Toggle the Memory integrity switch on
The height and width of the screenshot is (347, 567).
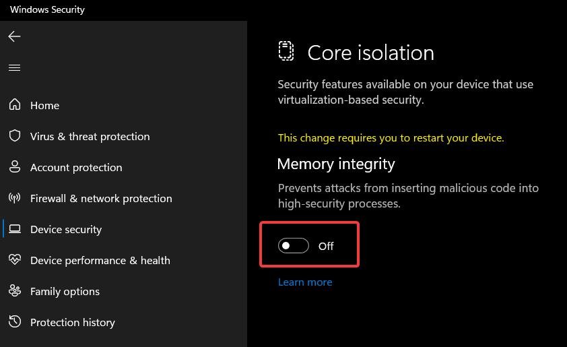293,246
